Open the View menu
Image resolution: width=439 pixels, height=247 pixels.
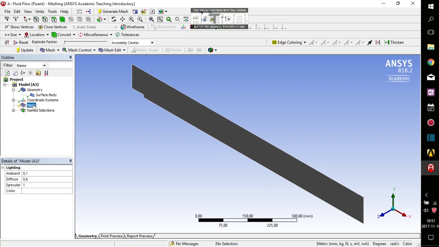28,11
